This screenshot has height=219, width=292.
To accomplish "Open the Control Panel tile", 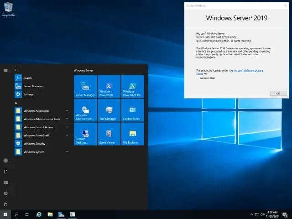I will pyautogui.click(x=132, y=110).
